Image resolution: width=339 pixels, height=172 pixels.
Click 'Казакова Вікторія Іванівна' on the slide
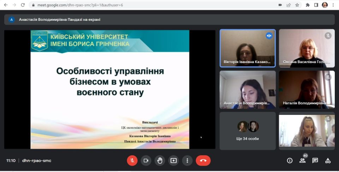point(150,136)
